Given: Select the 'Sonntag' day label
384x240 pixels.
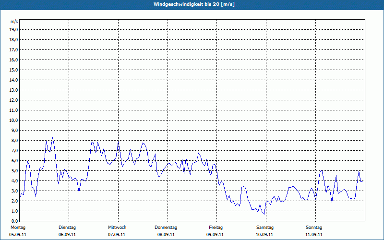Looking at the screenshot, I should point(314,228).
